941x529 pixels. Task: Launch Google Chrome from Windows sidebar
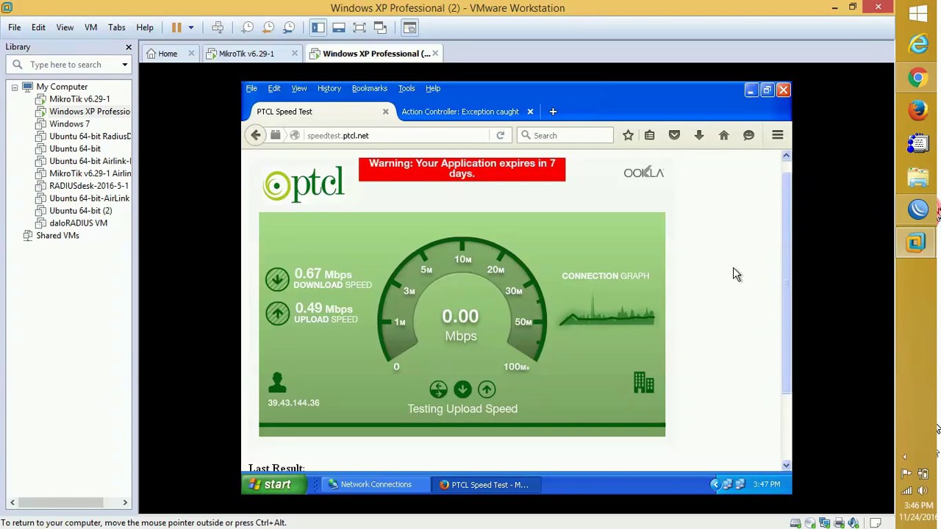pyautogui.click(x=918, y=78)
